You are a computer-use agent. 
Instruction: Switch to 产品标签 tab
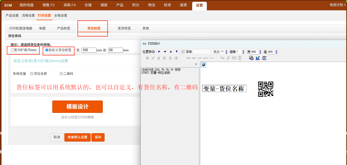pos(64,28)
